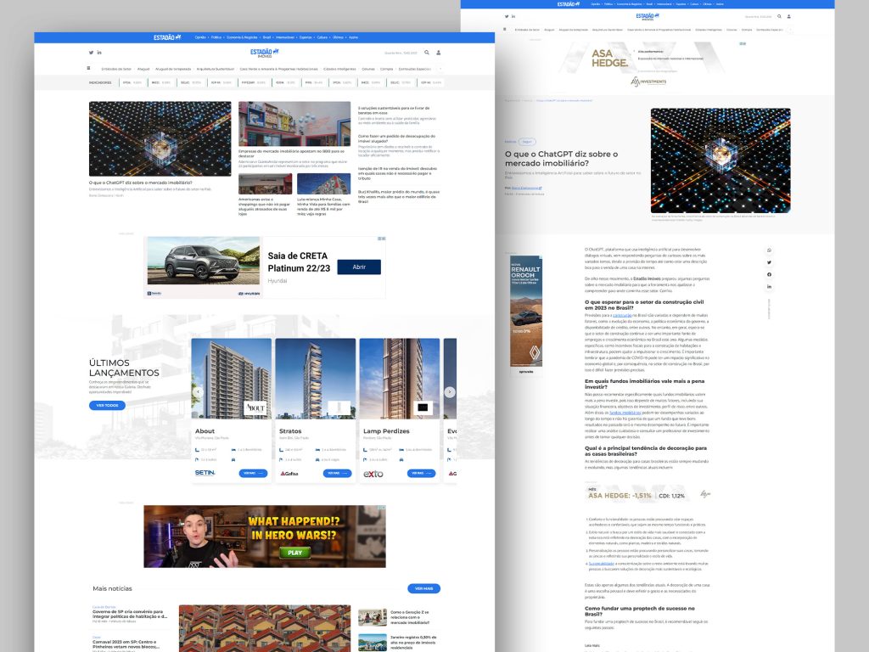This screenshot has height=652, width=869.
Task: Click the author name link under the article title
Action: (526, 188)
